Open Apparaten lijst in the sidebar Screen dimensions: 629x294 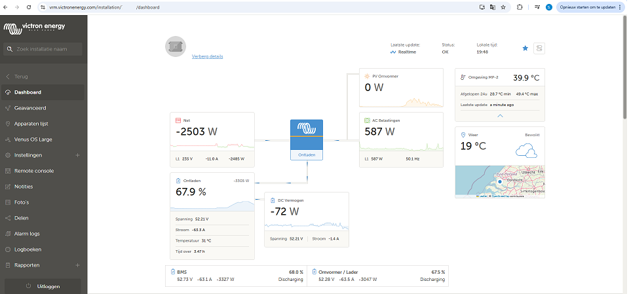tap(31, 124)
